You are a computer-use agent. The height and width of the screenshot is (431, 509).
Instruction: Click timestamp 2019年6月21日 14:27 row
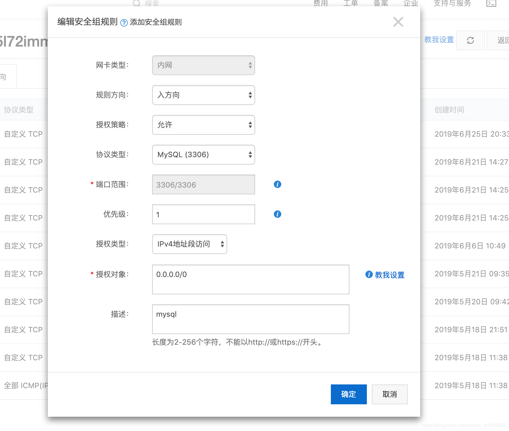tap(471, 162)
